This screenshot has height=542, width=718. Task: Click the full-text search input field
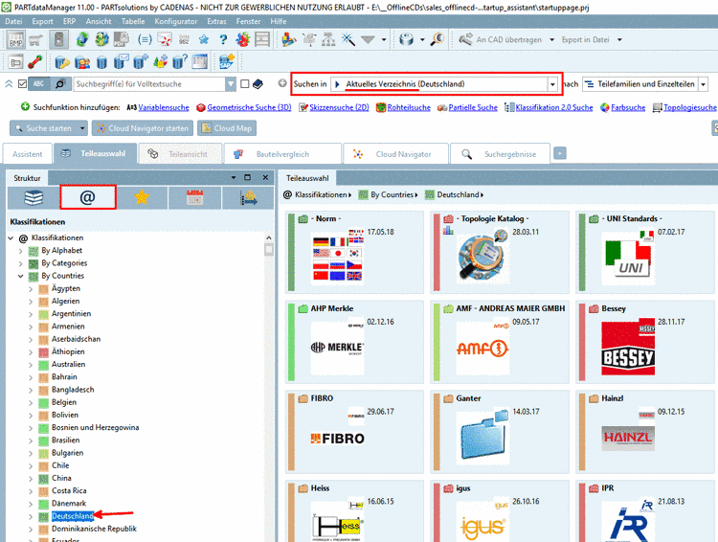tap(149, 84)
